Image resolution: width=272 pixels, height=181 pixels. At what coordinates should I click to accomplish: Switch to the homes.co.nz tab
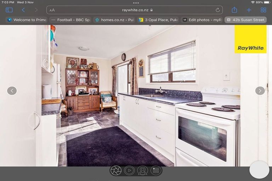pos(115,20)
